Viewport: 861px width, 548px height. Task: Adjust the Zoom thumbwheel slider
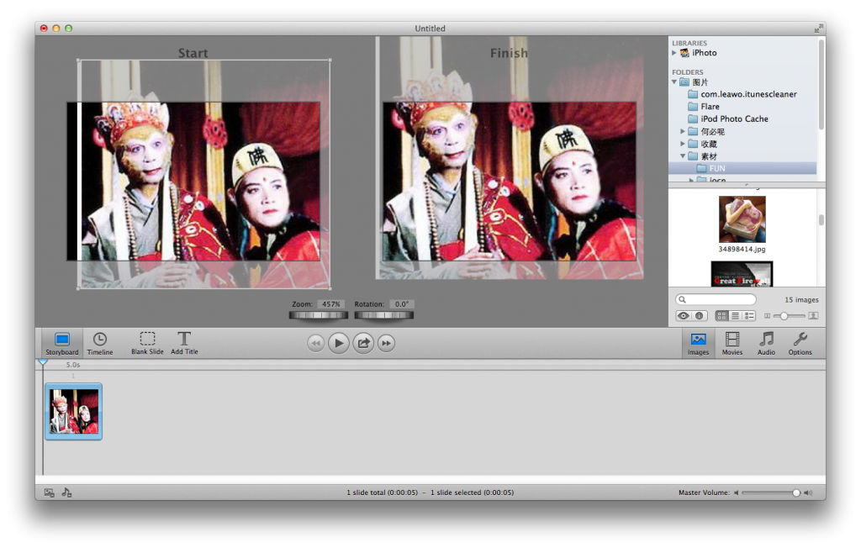click(319, 315)
